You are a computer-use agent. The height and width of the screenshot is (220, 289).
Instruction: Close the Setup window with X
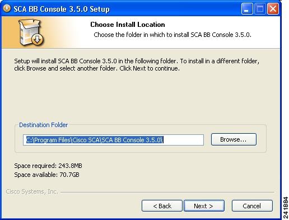click(273, 8)
